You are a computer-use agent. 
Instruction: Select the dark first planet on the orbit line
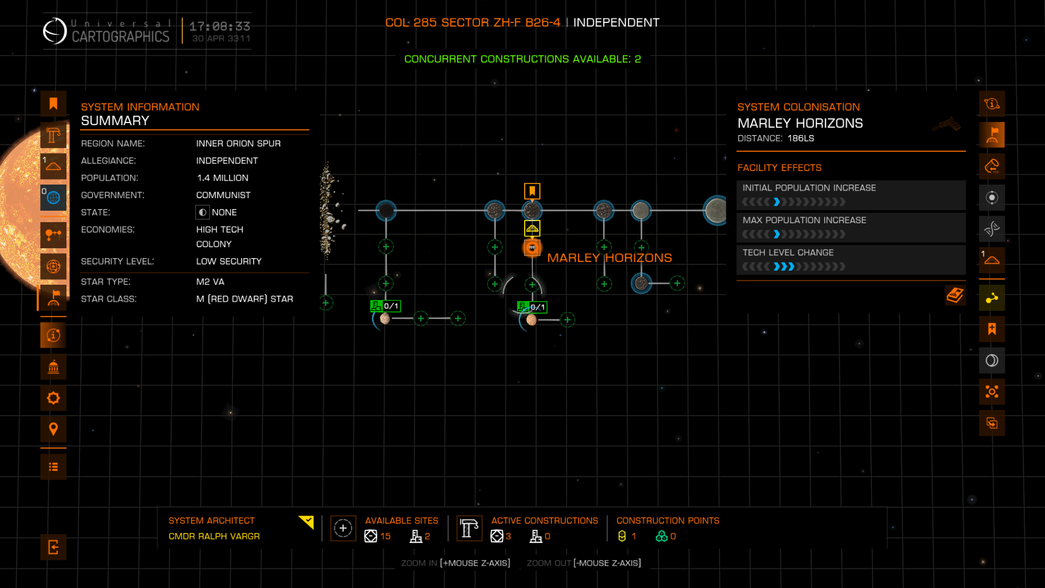pyautogui.click(x=386, y=210)
